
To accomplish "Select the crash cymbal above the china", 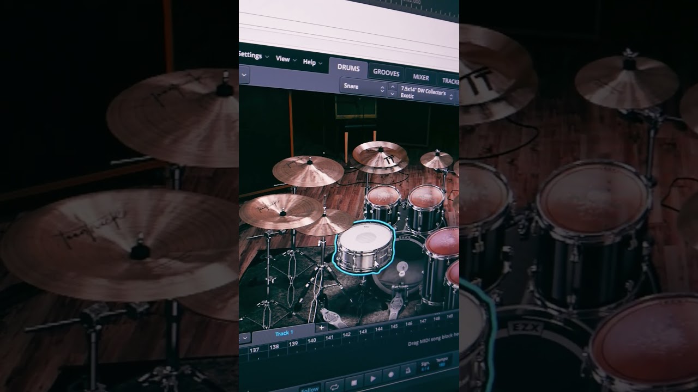I will click(308, 170).
